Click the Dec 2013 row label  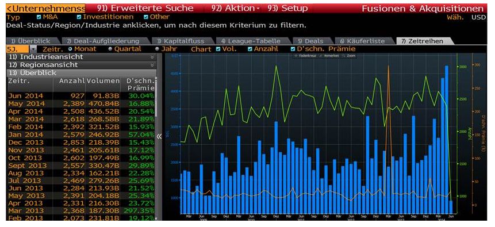[x=25, y=143]
